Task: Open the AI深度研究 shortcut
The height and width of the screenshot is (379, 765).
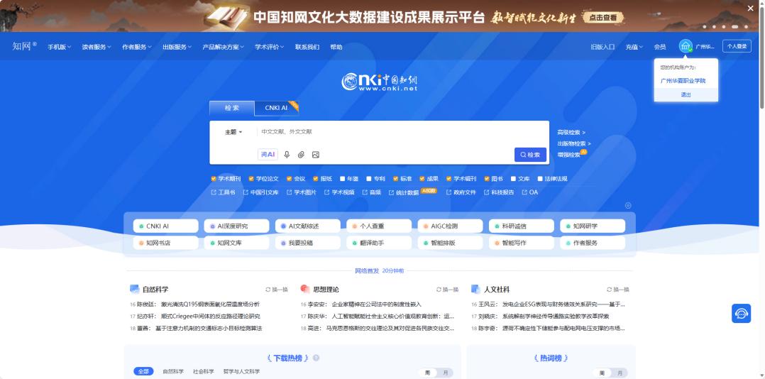Action: pos(236,226)
